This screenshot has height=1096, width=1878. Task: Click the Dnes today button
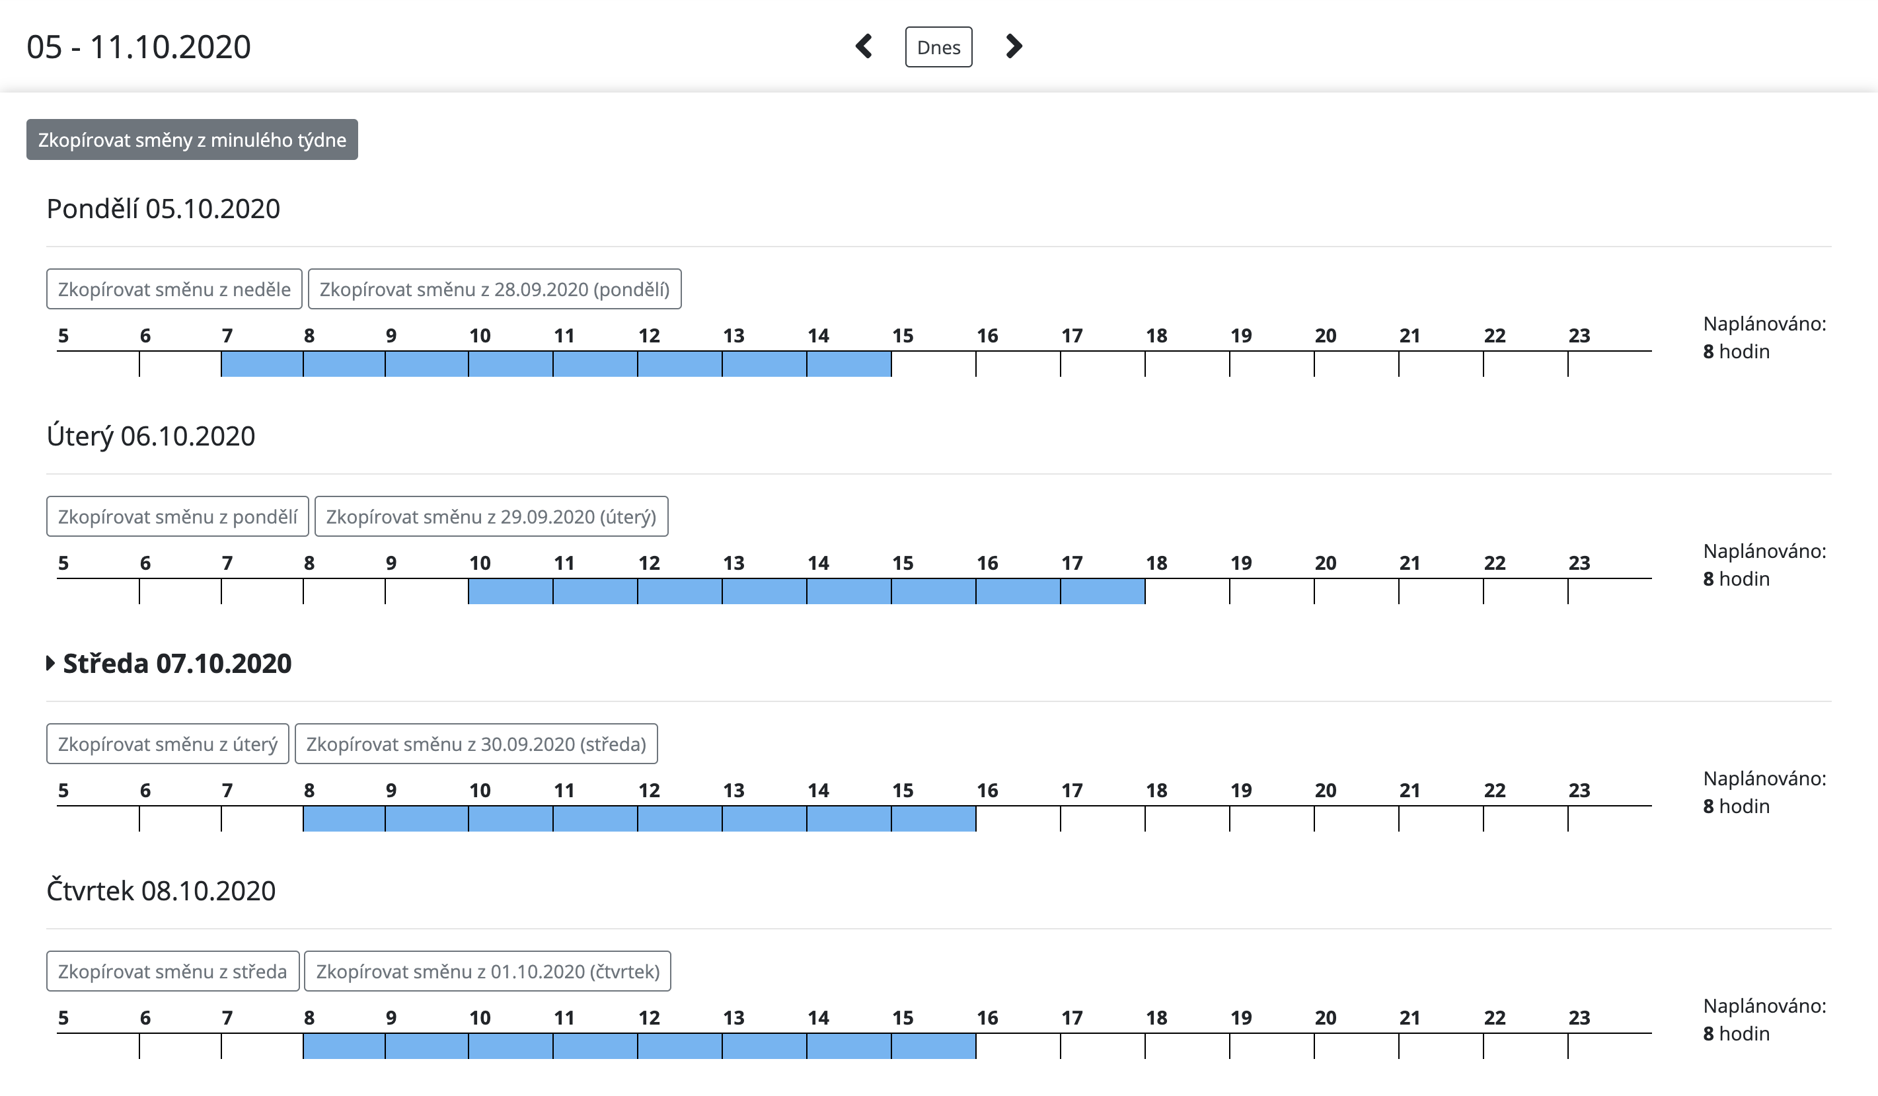tap(938, 47)
